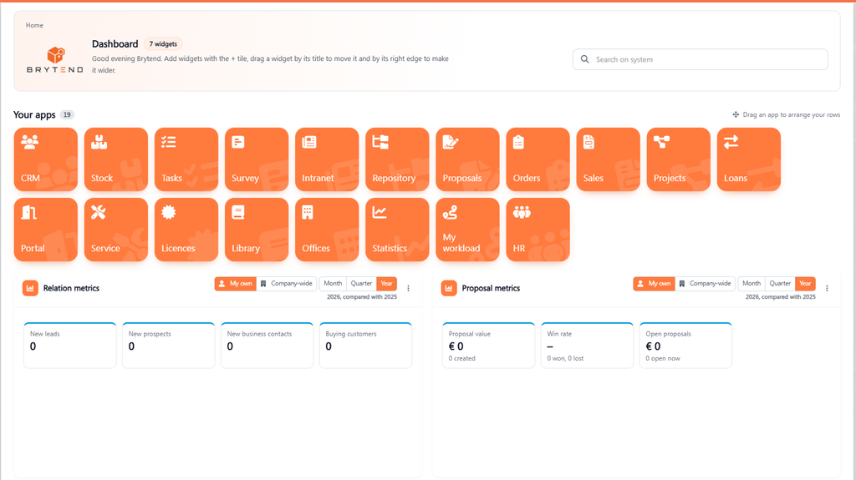Set Relation metrics period to Year
Screen dimensions: 856x480
(386, 284)
